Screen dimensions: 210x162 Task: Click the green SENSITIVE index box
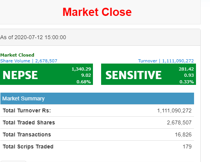pyautogui.click(x=149, y=74)
